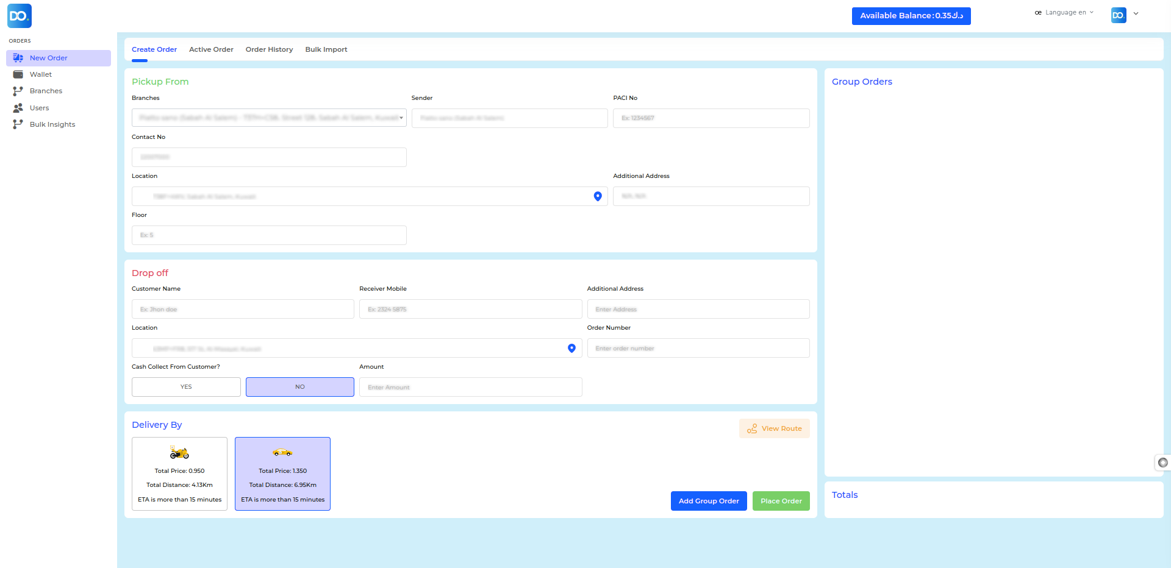Expand the user profile menu chevron
This screenshot has height=568, width=1171.
coord(1136,13)
